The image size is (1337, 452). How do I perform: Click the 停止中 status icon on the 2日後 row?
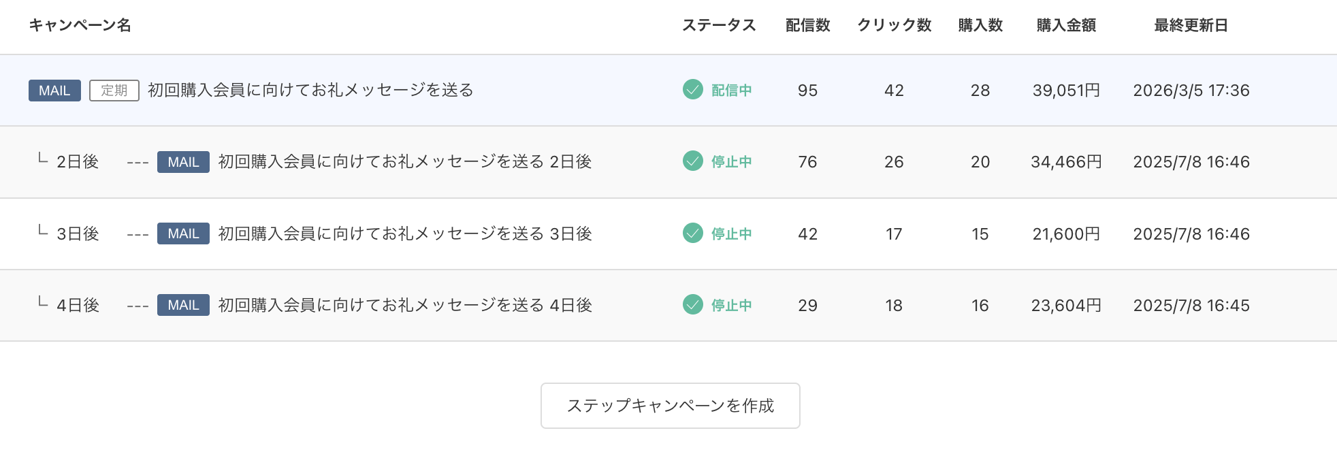pos(692,162)
